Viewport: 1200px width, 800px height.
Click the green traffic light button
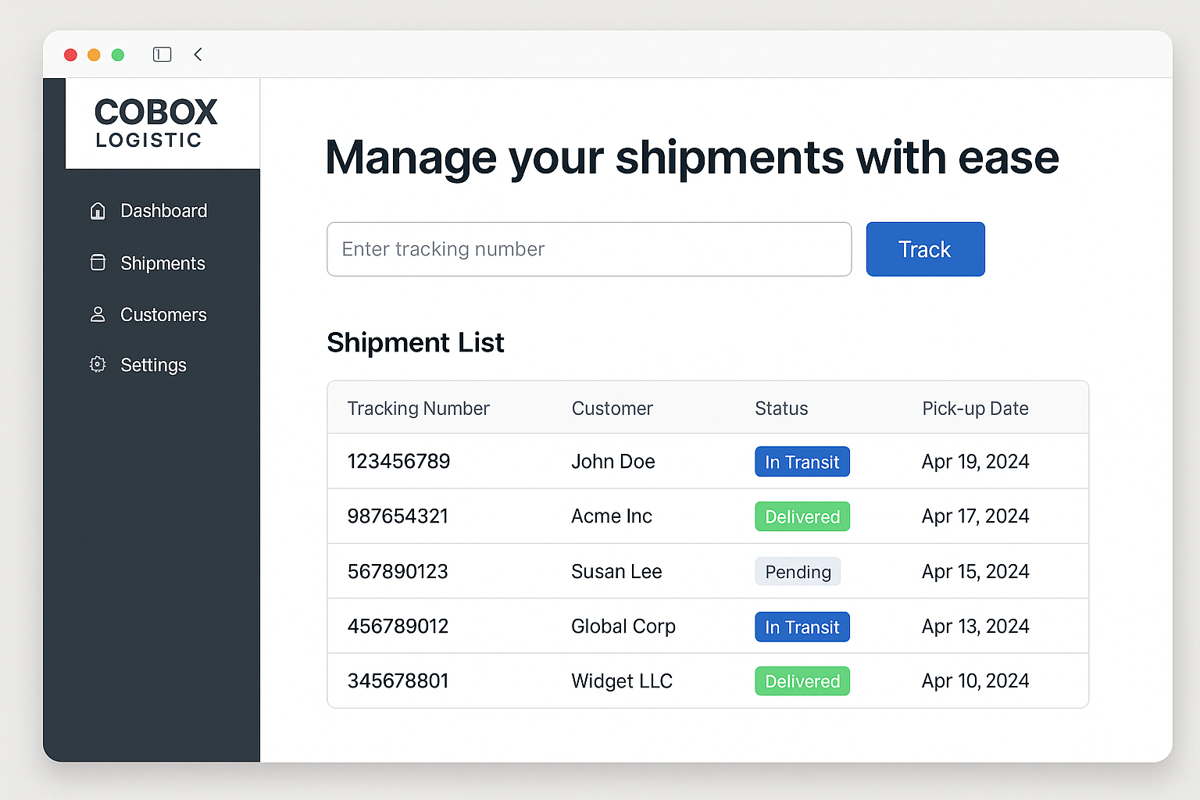coord(118,55)
